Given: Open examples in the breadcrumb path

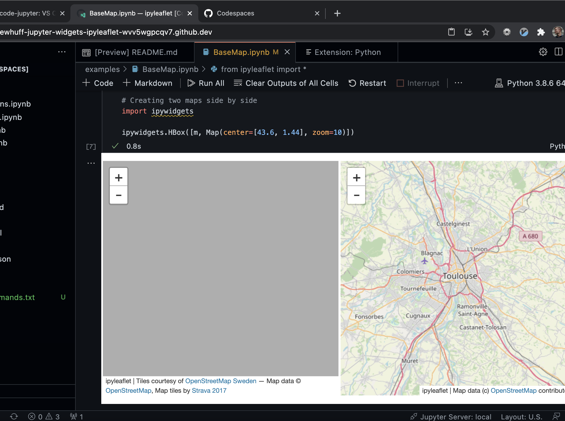Looking at the screenshot, I should [x=102, y=69].
